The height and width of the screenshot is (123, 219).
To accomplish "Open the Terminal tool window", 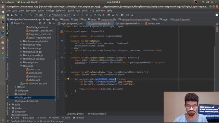I will (x=78, y=118).
